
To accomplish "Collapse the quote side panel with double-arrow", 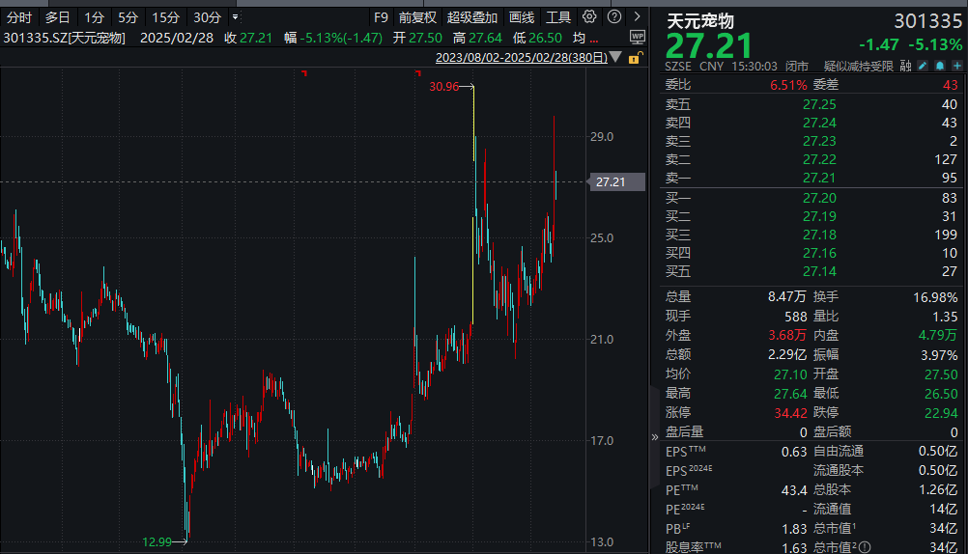I will click(656, 436).
